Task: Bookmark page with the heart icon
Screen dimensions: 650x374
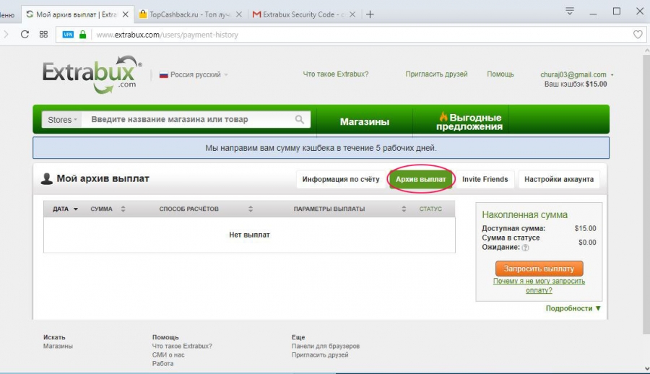Action: pos(638,35)
